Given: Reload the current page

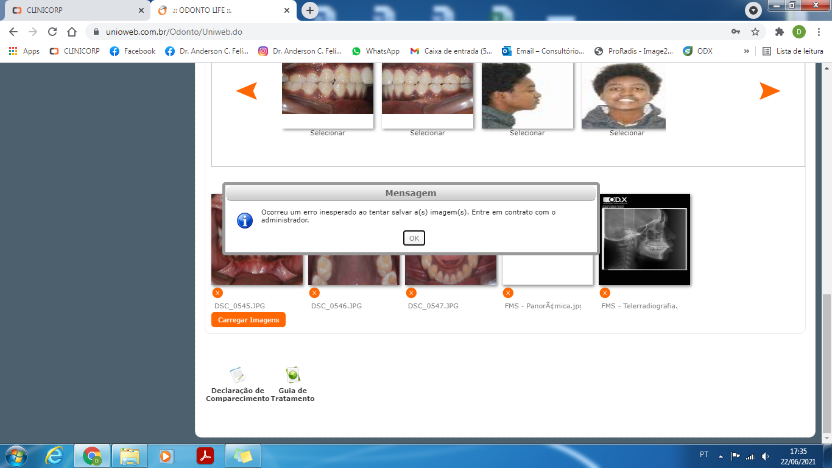Looking at the screenshot, I should (52, 32).
